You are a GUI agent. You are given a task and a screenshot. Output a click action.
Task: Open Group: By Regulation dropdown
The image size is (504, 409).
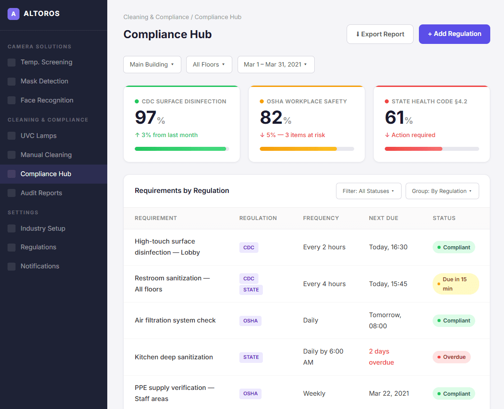pyautogui.click(x=442, y=191)
